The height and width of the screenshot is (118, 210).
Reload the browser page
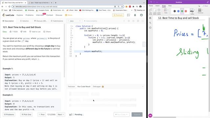click(9, 7)
